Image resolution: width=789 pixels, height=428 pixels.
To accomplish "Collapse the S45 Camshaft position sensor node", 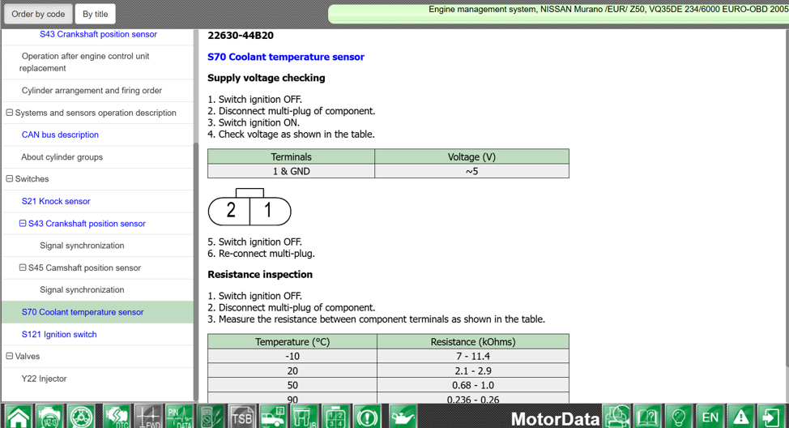I will pos(23,267).
